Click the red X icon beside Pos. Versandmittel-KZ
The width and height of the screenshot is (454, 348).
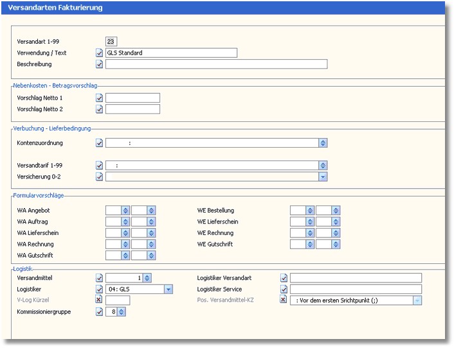point(284,300)
